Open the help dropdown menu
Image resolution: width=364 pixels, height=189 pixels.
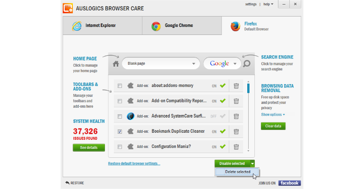click(x=269, y=4)
